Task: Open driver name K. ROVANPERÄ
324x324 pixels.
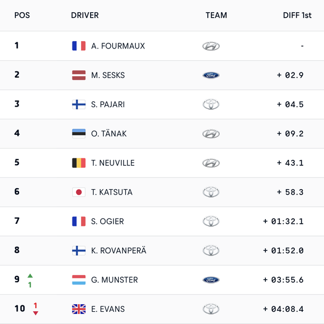Action: [118, 250]
